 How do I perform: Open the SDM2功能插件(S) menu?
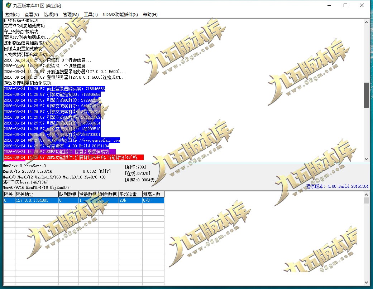[x=120, y=14]
